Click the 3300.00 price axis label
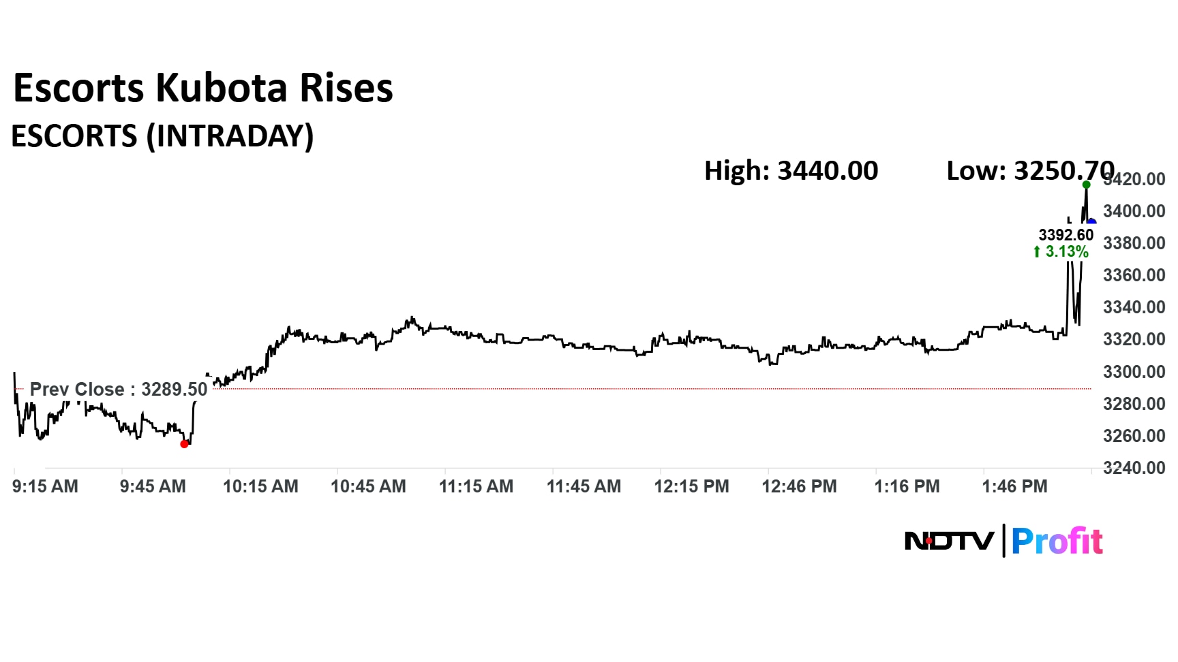This screenshot has width=1178, height=662. pyautogui.click(x=1134, y=372)
